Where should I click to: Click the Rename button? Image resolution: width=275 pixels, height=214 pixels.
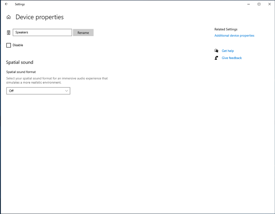pos(83,32)
